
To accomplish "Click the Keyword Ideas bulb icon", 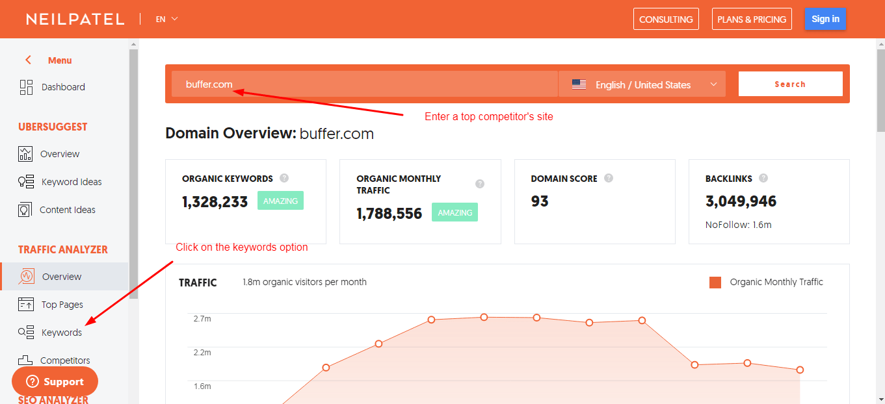I will pos(26,182).
